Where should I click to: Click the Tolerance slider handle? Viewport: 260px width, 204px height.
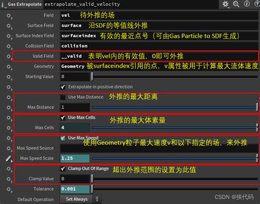point(92,189)
